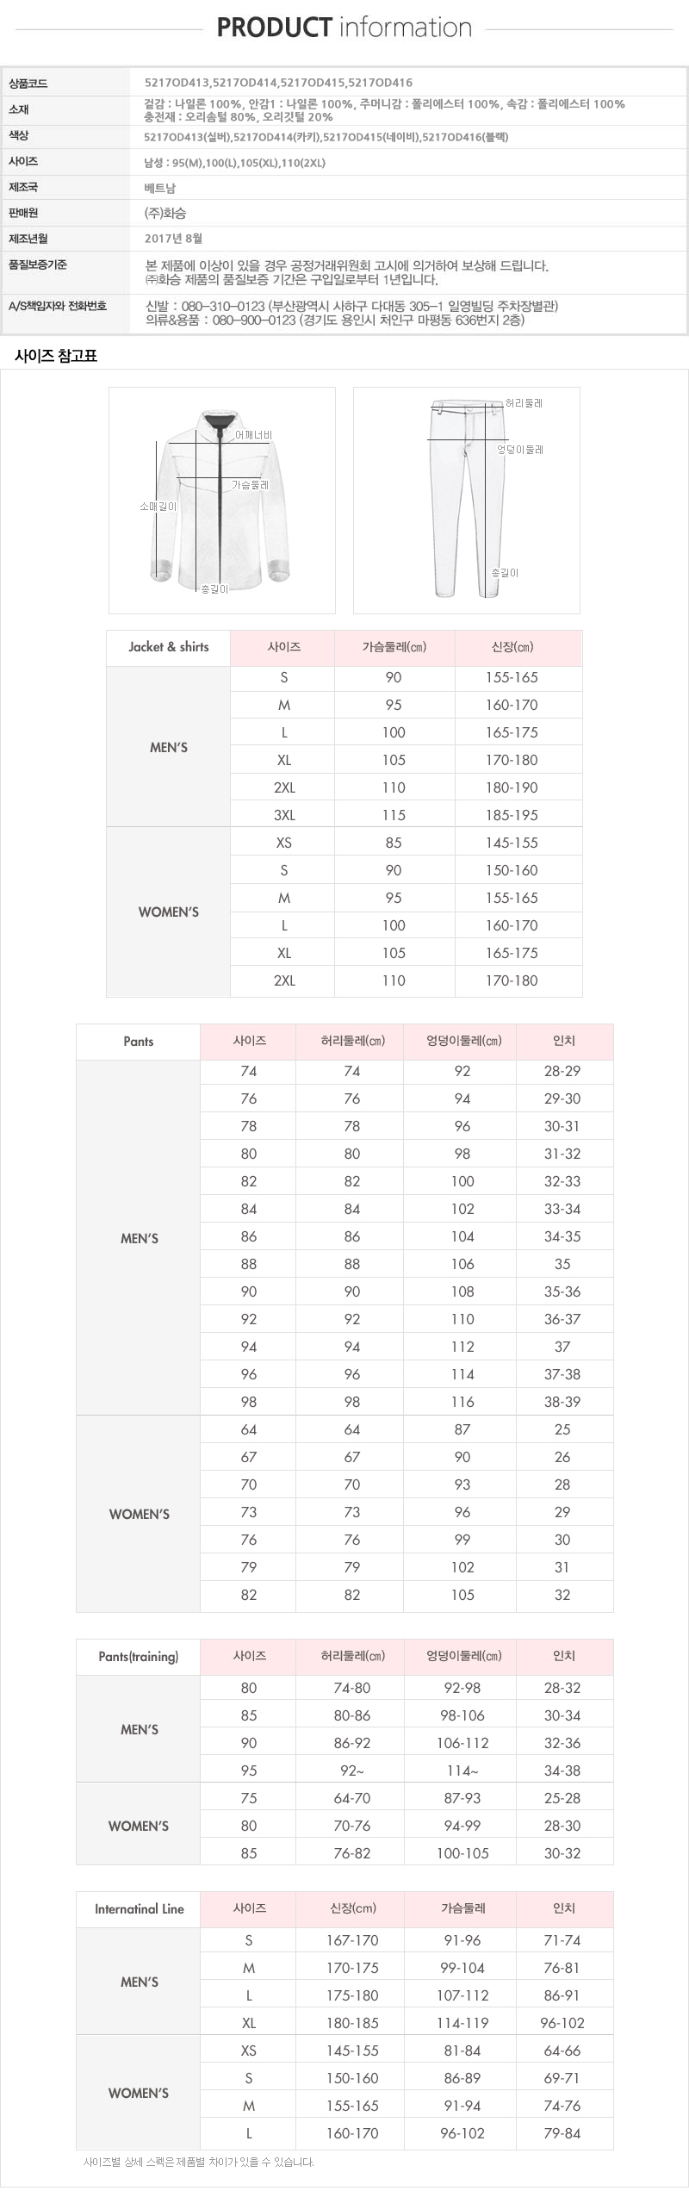Image resolution: width=689 pixels, height=2197 pixels.
Task: Click the seller name (주)화승
Action: (164, 213)
